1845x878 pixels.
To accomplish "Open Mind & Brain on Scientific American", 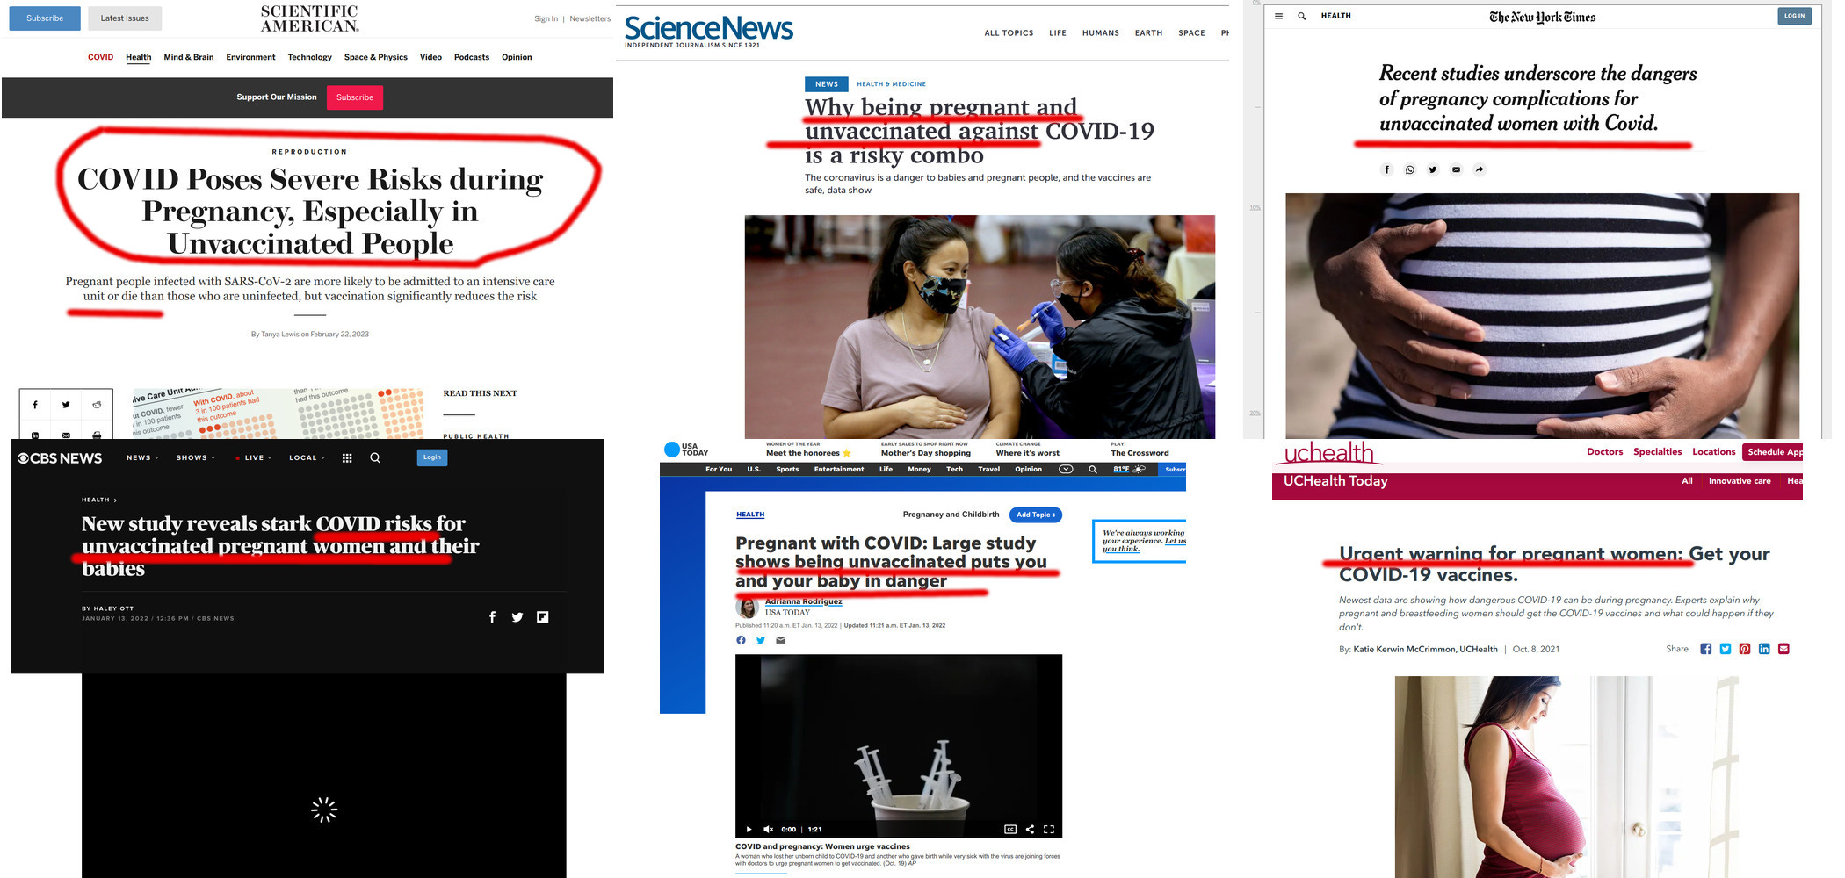I will point(189,57).
